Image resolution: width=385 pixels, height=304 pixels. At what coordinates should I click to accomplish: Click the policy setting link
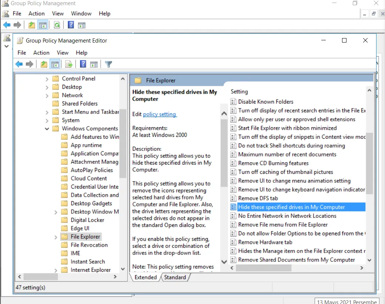click(x=160, y=114)
